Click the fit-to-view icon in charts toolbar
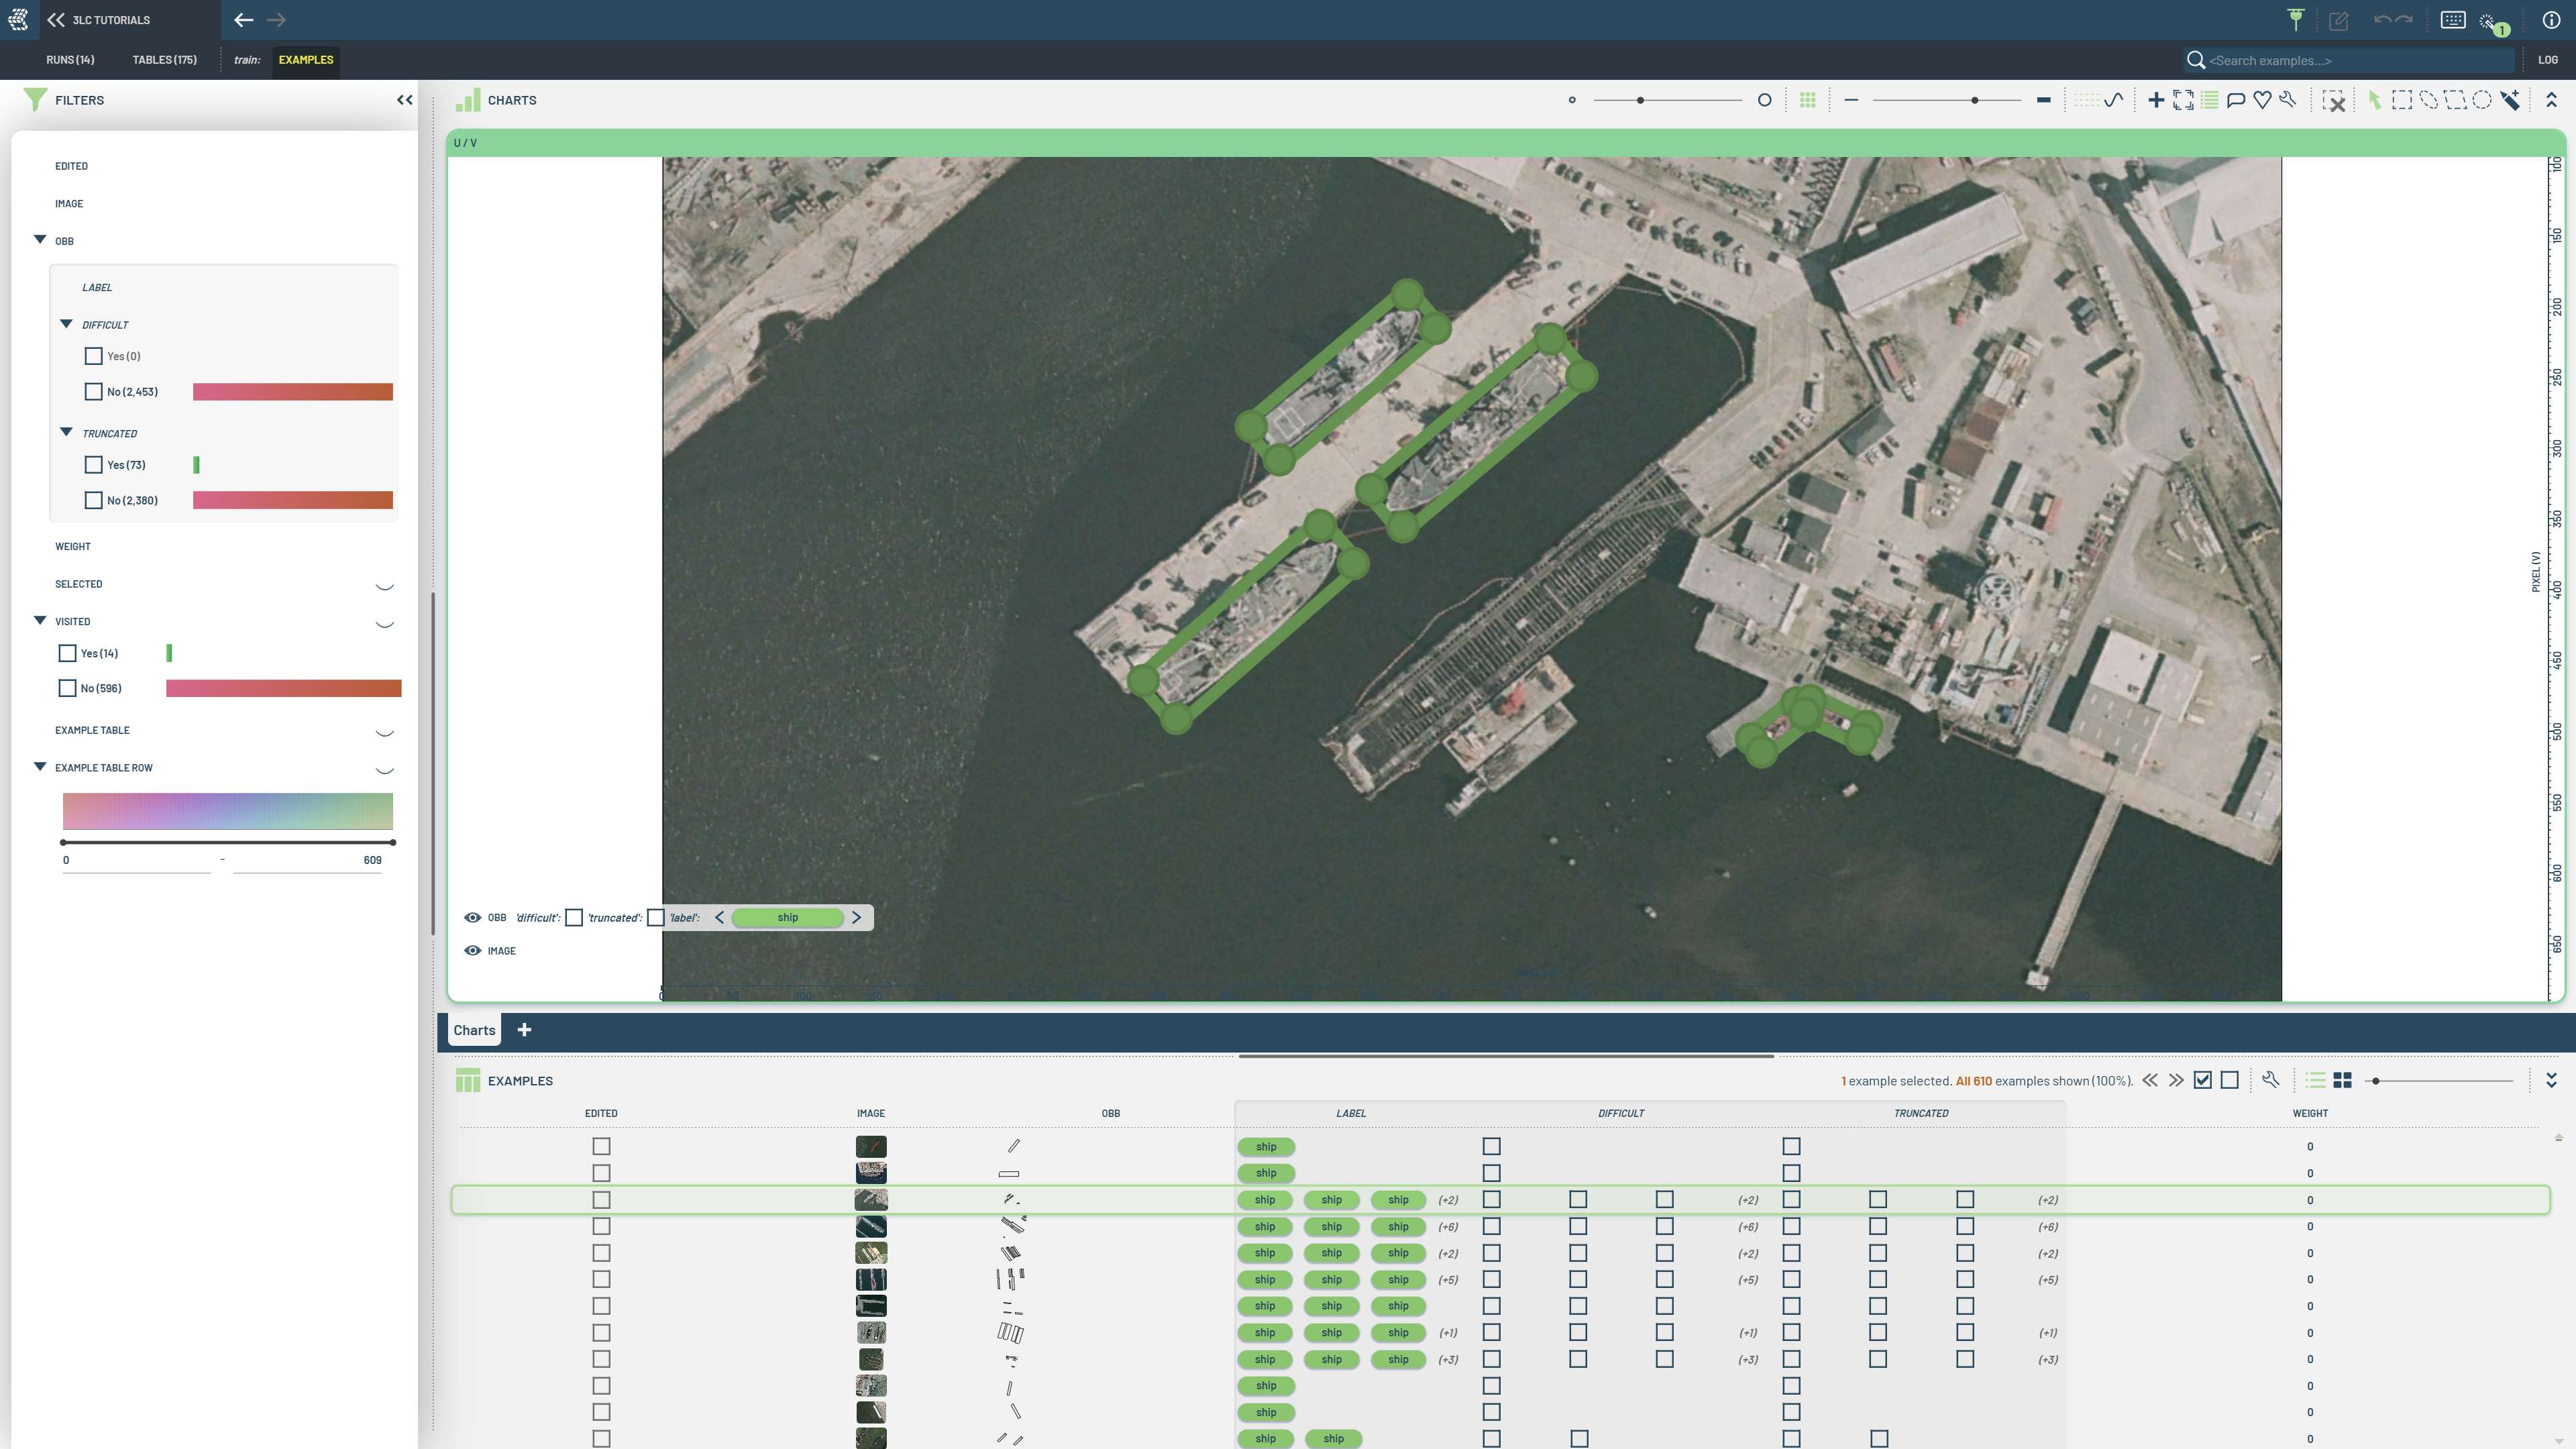The width and height of the screenshot is (2576, 1449). point(2183,100)
